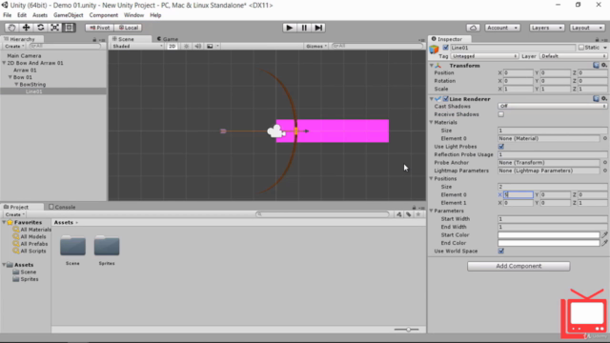Click the End Color swatch
The width and height of the screenshot is (610, 343).
click(549, 243)
